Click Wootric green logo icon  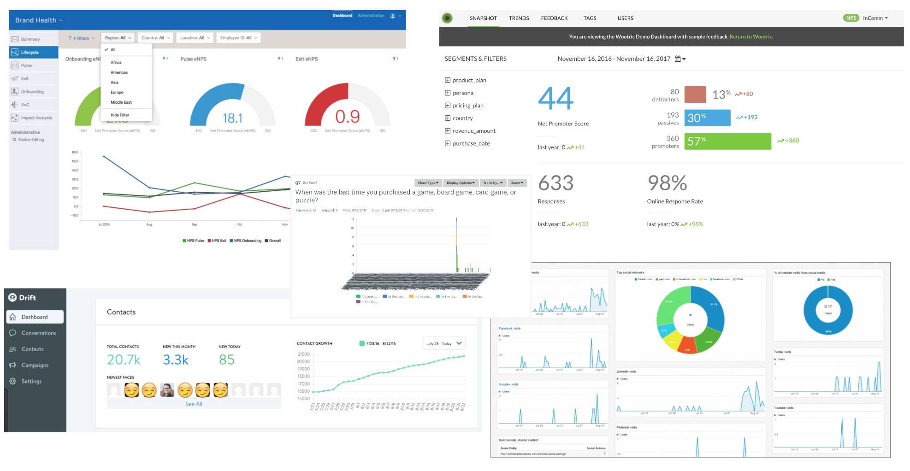(x=447, y=18)
